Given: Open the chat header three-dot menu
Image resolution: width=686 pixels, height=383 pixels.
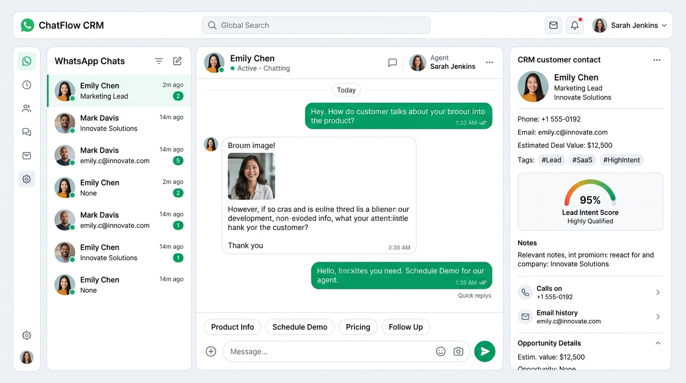Looking at the screenshot, I should [x=490, y=63].
